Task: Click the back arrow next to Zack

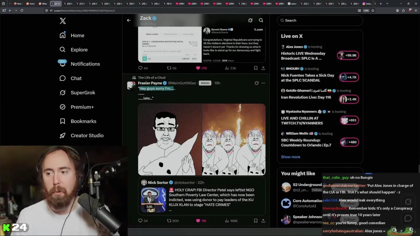Action: tap(129, 20)
